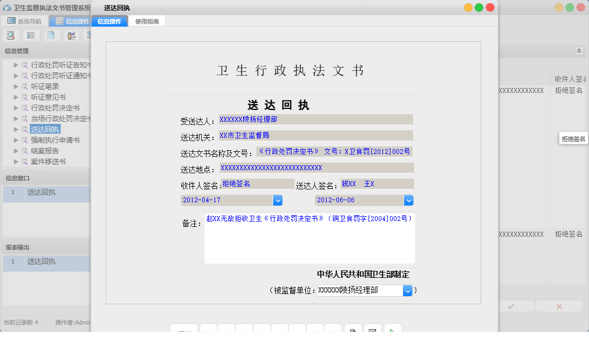The width and height of the screenshot is (589, 346).
Task: Switch to the 系统导航 tab
Action: pyautogui.click(x=24, y=21)
